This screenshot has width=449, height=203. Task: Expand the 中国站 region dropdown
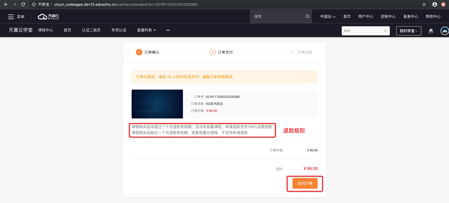tap(328, 17)
